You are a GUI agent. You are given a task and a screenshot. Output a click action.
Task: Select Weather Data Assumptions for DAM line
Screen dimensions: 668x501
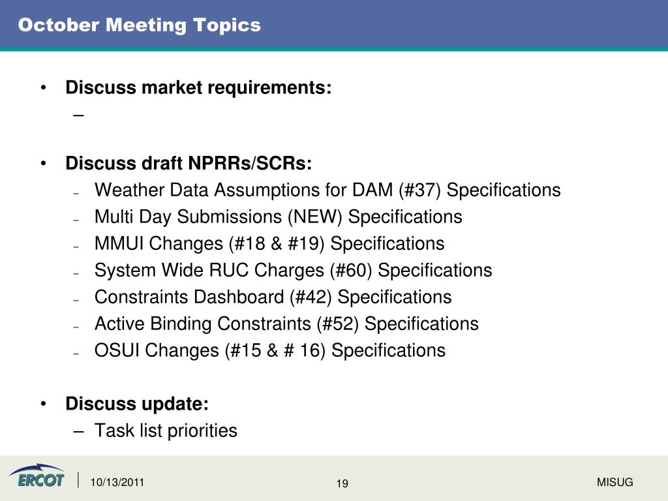(x=327, y=190)
